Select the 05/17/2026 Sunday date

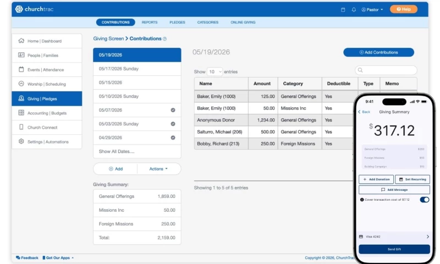pos(137,69)
